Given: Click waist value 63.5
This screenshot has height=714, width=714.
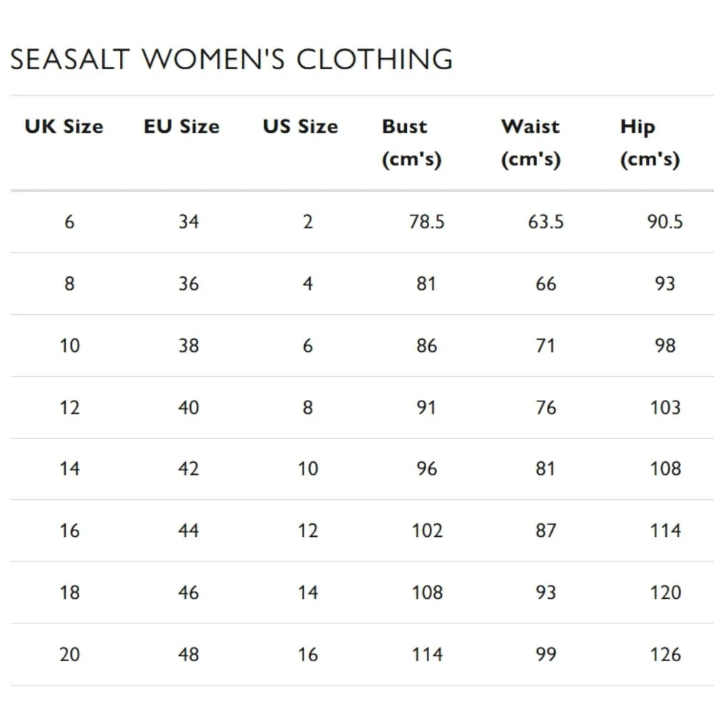Looking at the screenshot, I should click(x=546, y=222).
